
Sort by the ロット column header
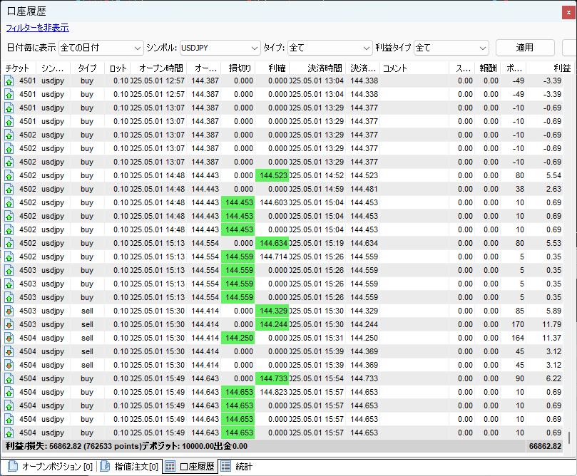coord(118,68)
